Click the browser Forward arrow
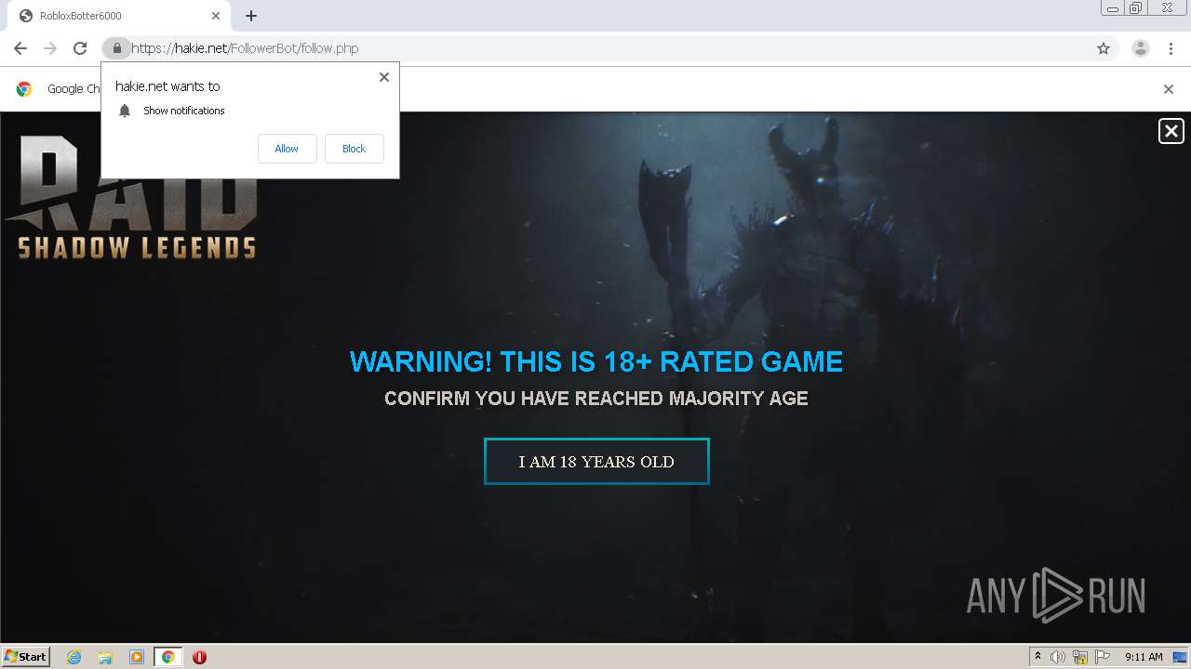Image resolution: width=1191 pixels, height=669 pixels. [50, 48]
